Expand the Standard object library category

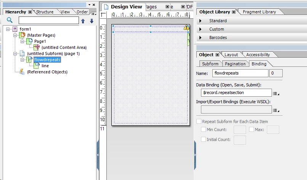pos(200,21)
